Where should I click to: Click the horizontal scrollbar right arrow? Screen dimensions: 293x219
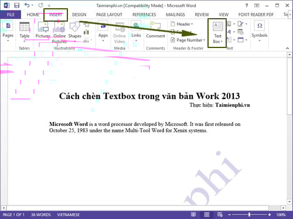pyautogui.click(x=283, y=208)
